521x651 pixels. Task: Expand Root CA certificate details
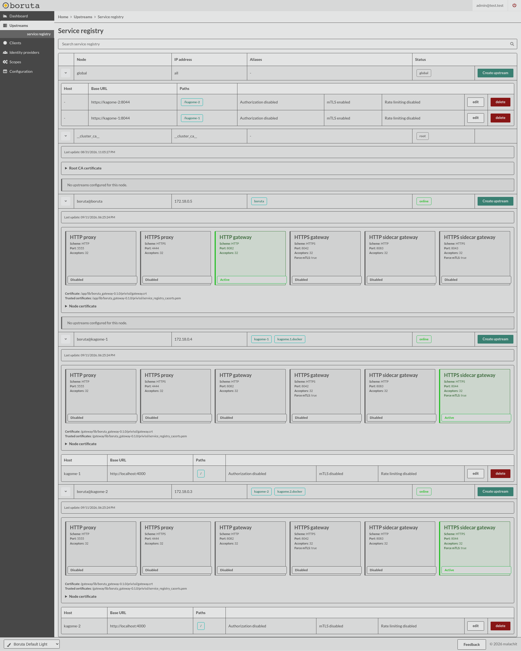(x=83, y=168)
